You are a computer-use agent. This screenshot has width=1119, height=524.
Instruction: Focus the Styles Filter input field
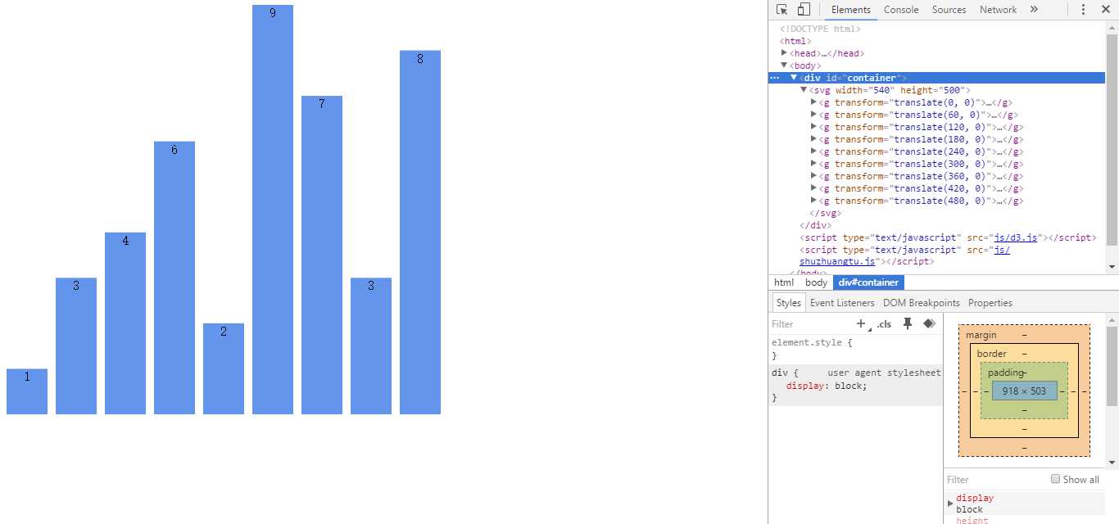click(x=811, y=324)
